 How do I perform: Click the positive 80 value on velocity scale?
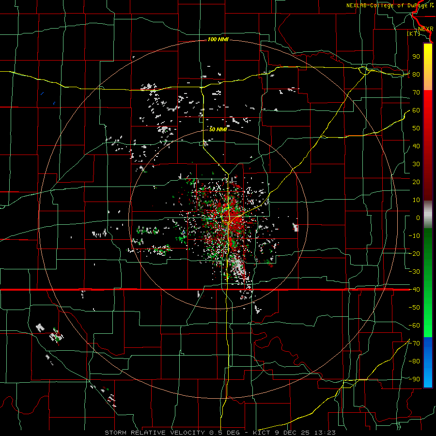tap(416, 75)
